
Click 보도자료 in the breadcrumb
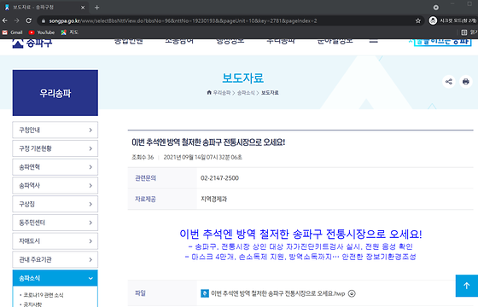(270, 93)
